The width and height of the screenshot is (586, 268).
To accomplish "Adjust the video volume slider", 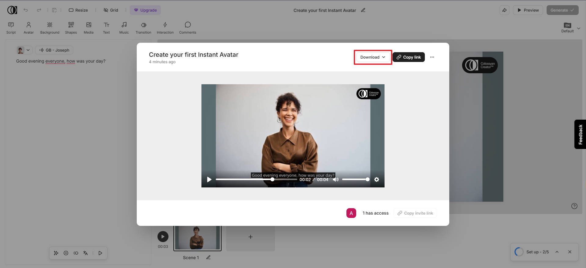I will (356, 179).
